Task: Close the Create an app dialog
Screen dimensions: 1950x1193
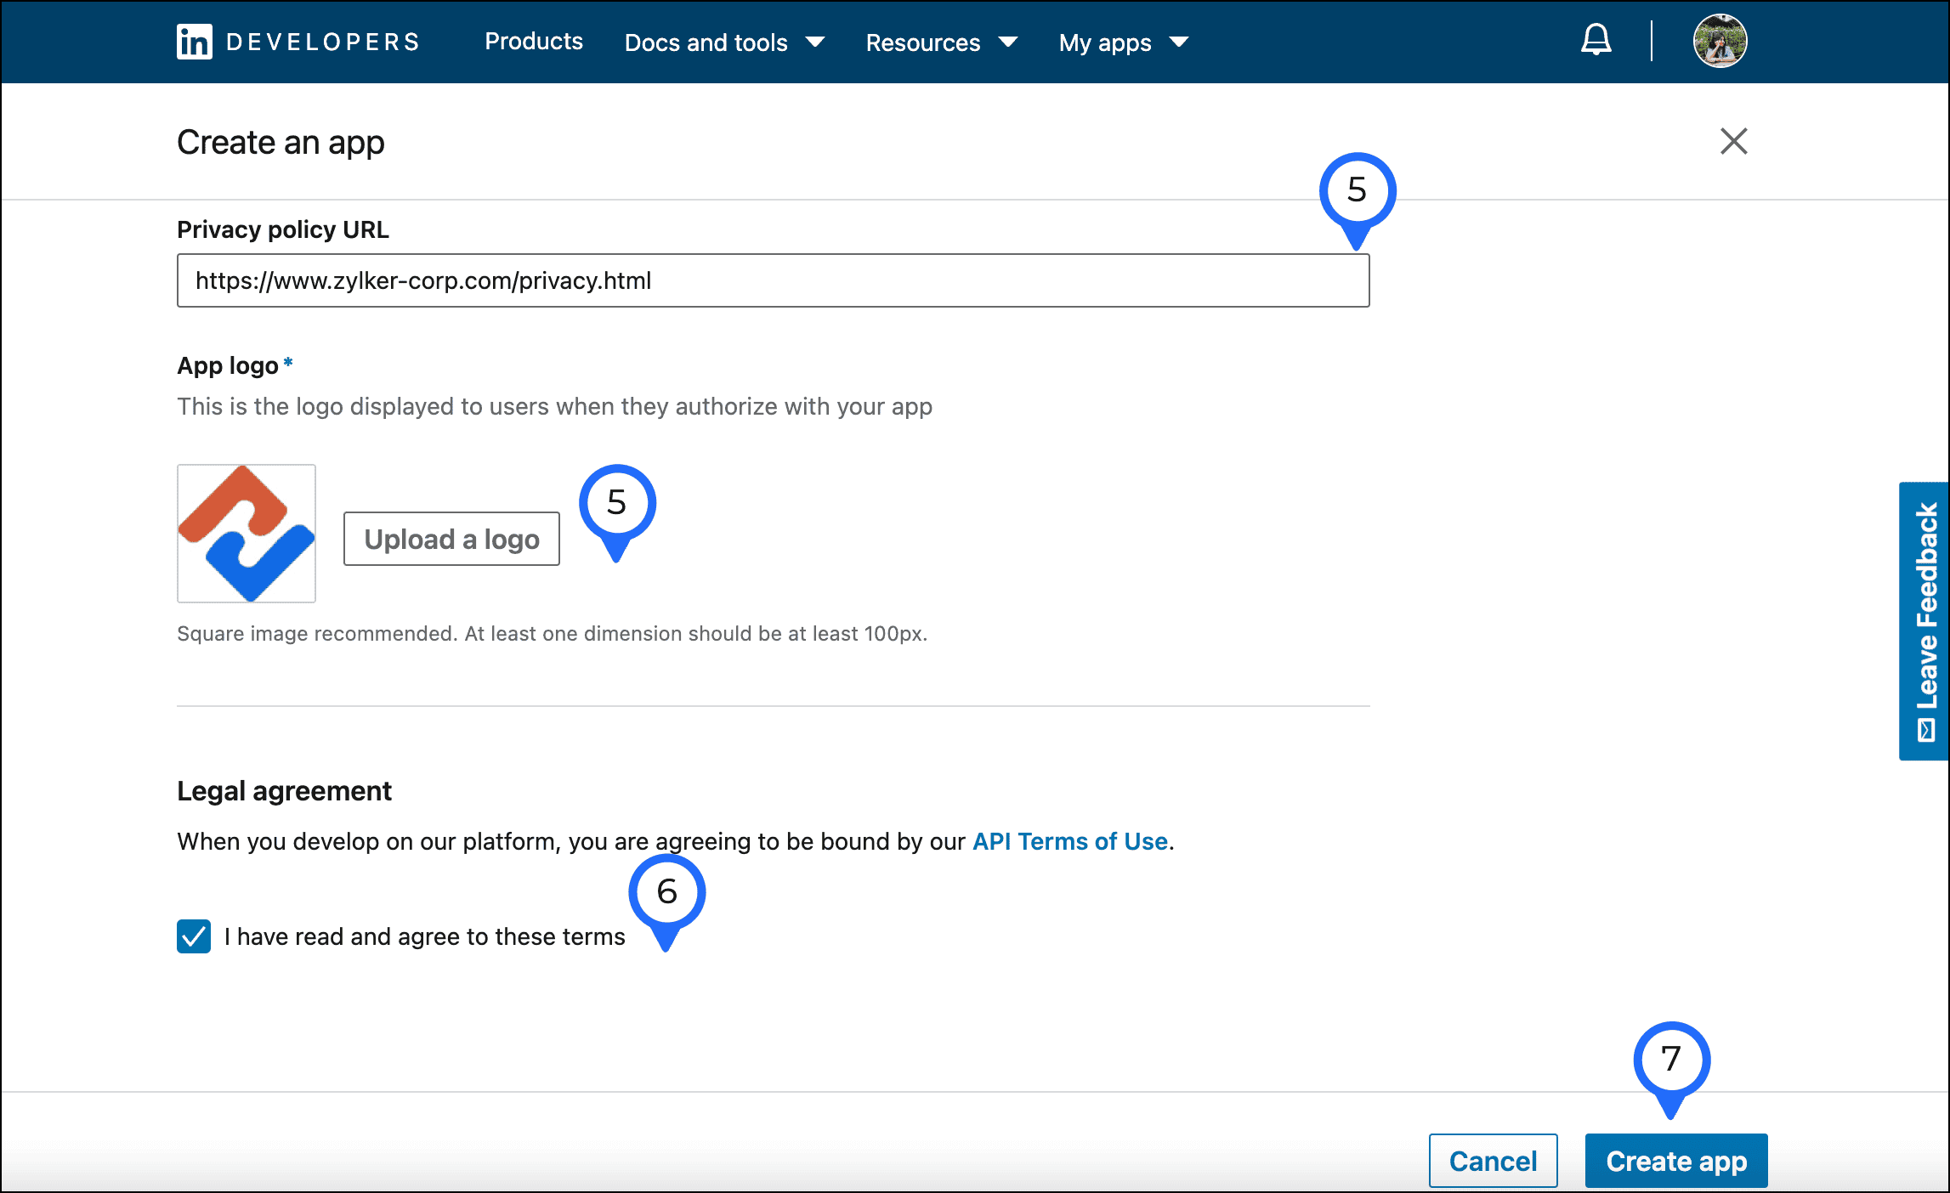Action: [x=1733, y=141]
